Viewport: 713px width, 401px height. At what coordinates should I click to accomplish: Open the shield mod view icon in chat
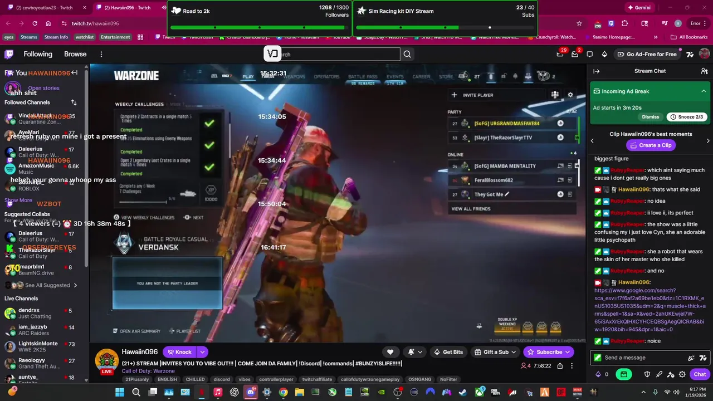click(647, 374)
